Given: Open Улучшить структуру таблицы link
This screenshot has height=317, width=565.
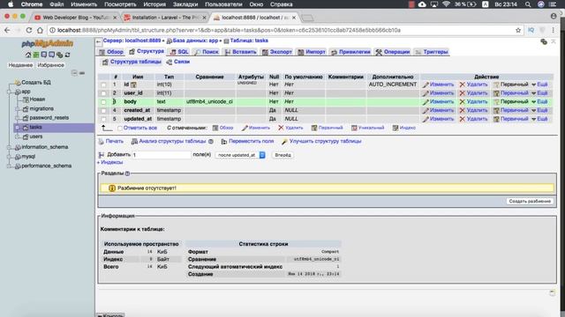Looking at the screenshot, I should tap(321, 141).
